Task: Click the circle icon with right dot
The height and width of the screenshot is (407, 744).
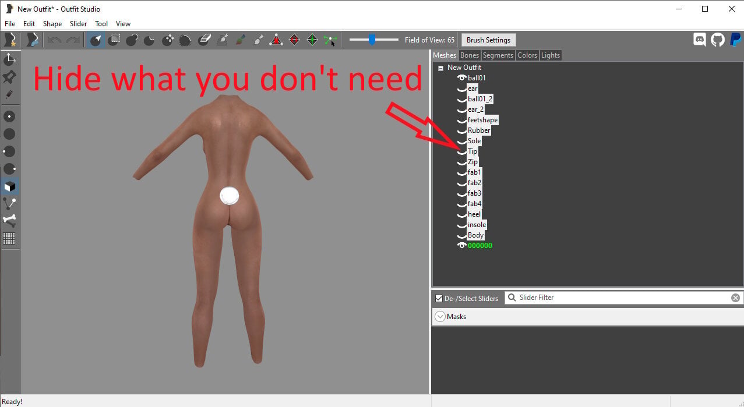Action: 9,169
